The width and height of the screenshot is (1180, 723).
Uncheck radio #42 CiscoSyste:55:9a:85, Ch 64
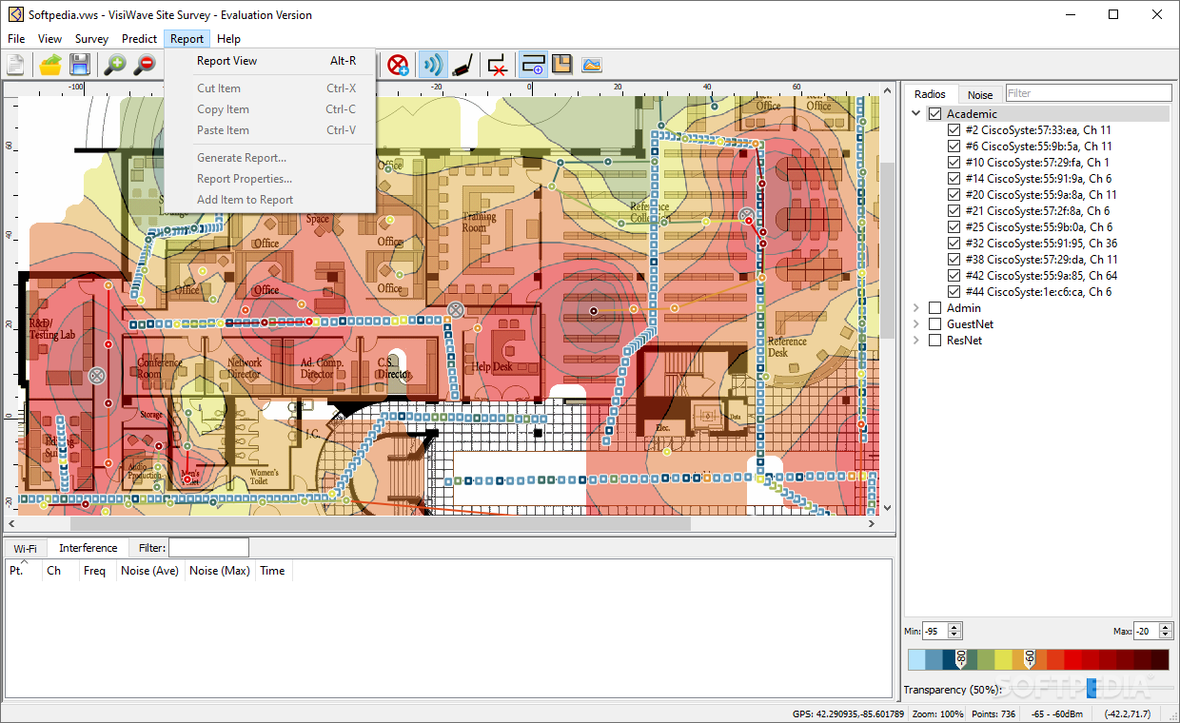pos(954,276)
